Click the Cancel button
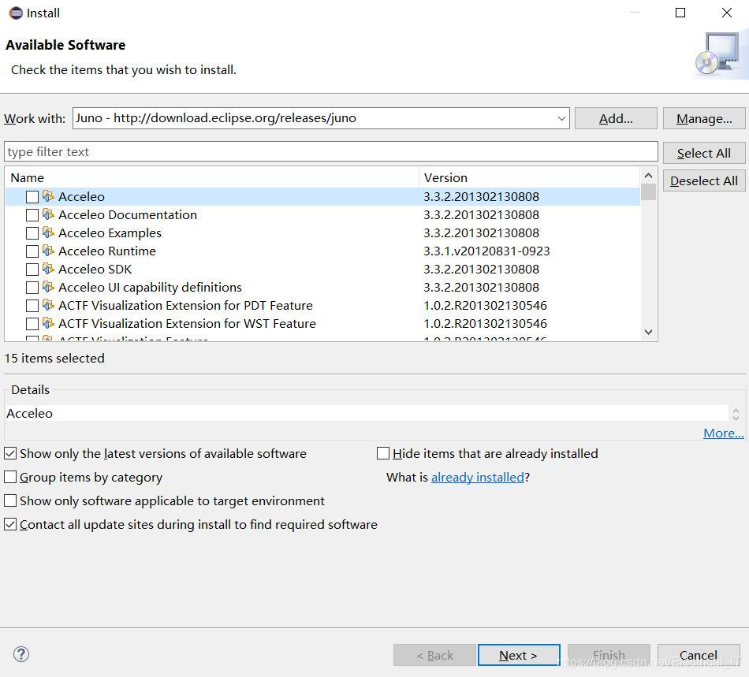 699,655
